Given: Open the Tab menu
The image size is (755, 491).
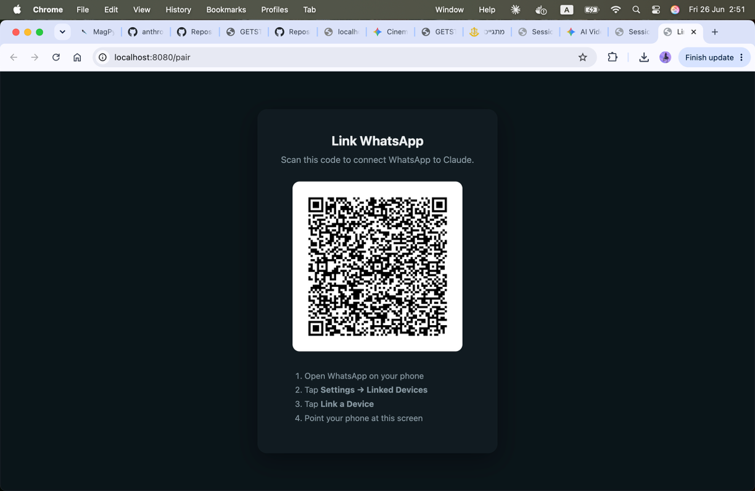Looking at the screenshot, I should coord(310,9).
